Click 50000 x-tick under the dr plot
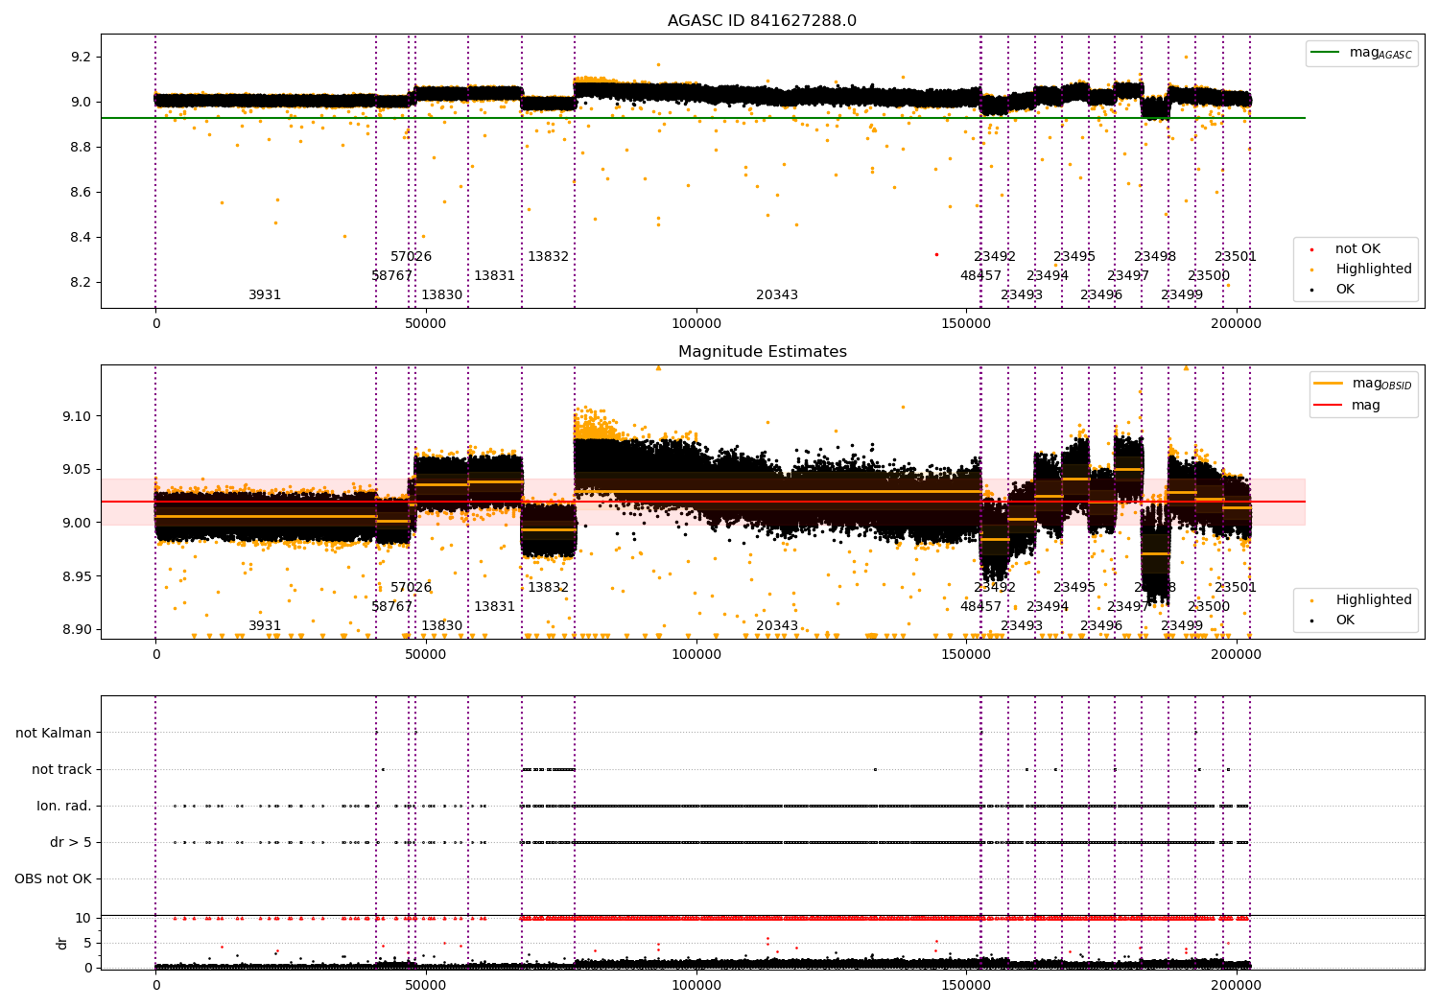The height and width of the screenshot is (1007, 1439). [425, 986]
